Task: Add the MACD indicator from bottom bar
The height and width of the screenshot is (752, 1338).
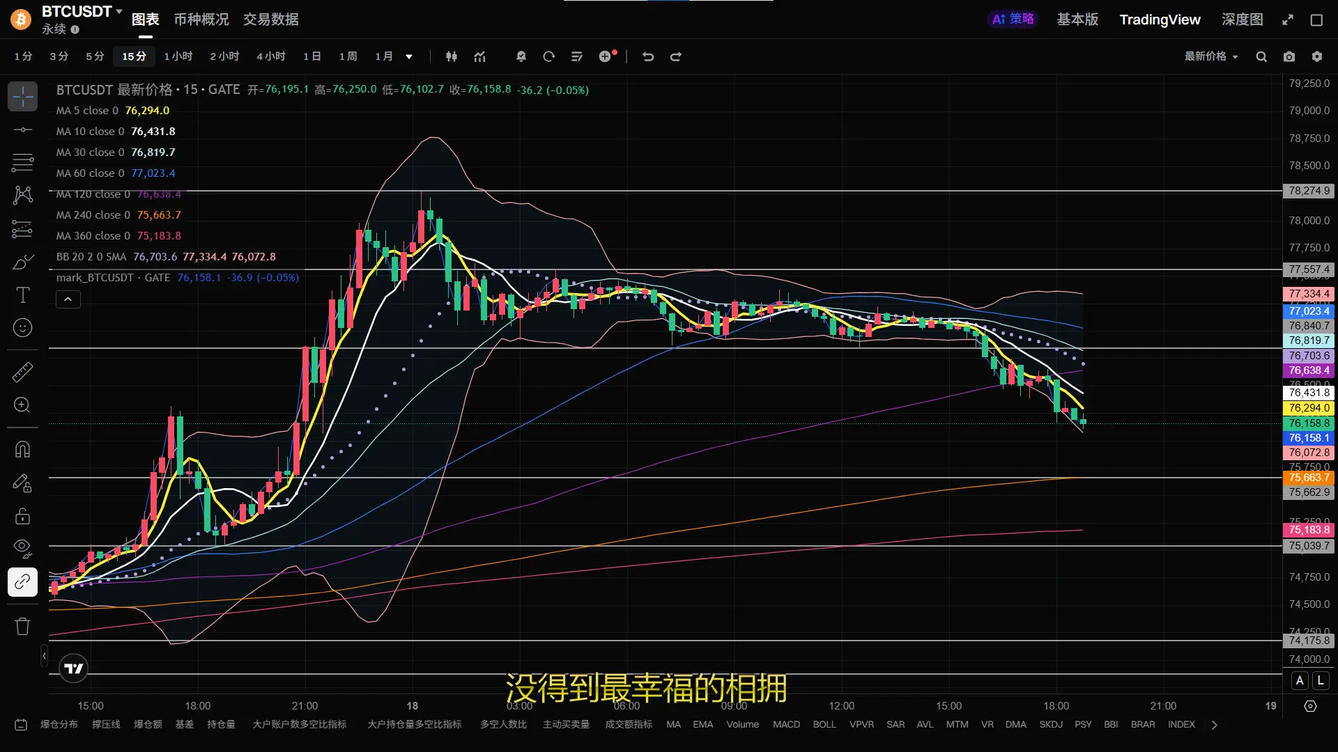Action: pyautogui.click(x=786, y=724)
